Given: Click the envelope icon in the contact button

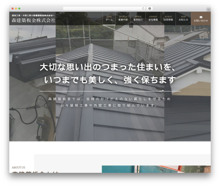Looking at the screenshot, I should 201,17.
